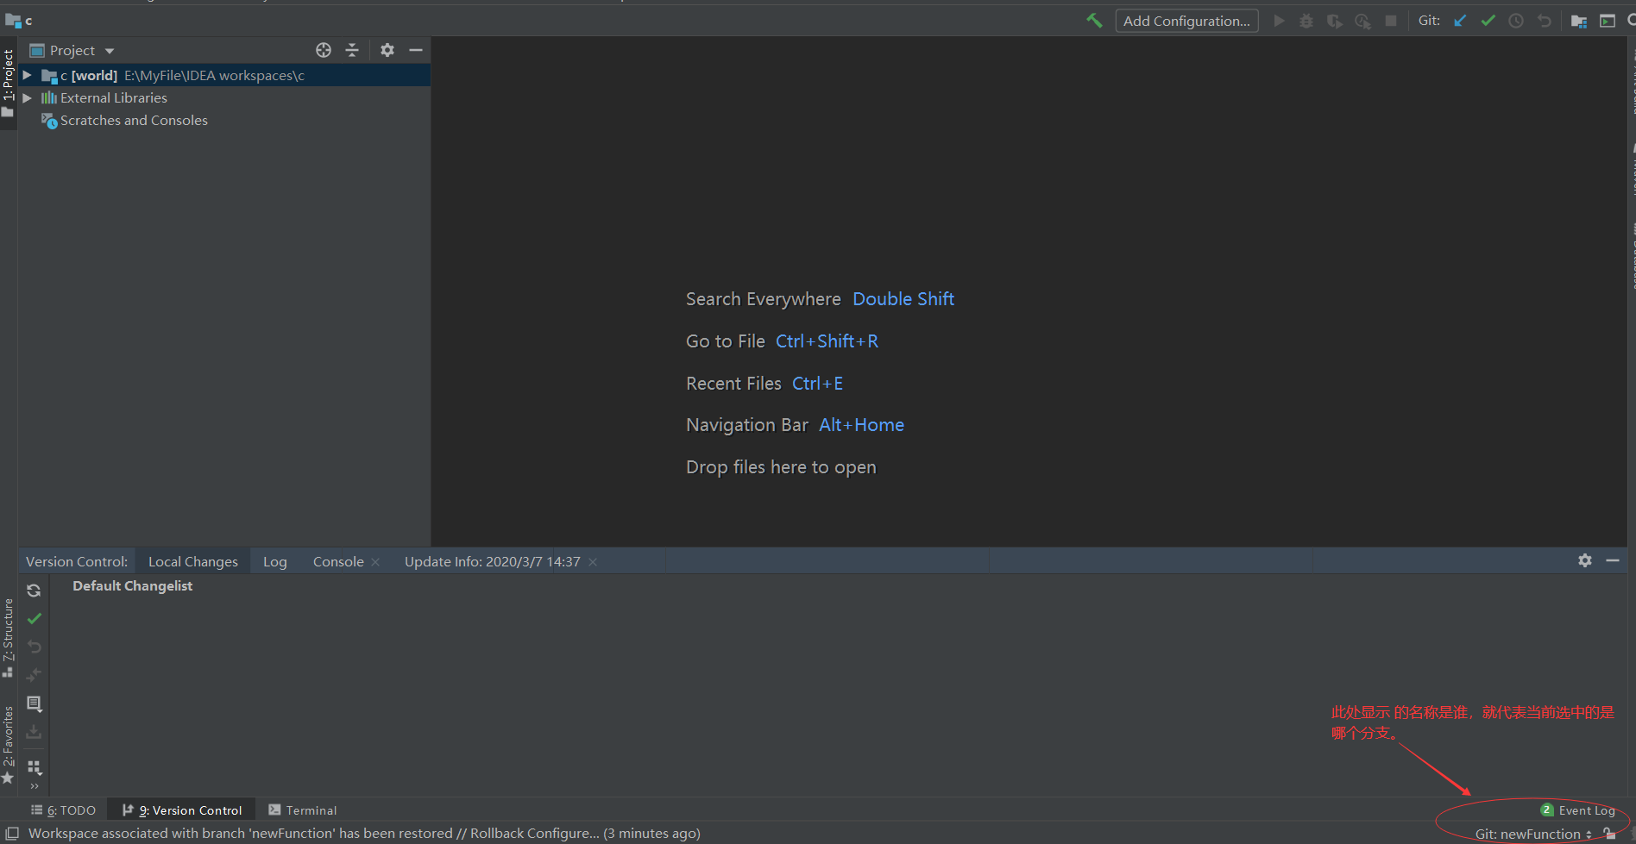This screenshot has height=844, width=1636.
Task: Close the Console tab
Action: (x=375, y=562)
